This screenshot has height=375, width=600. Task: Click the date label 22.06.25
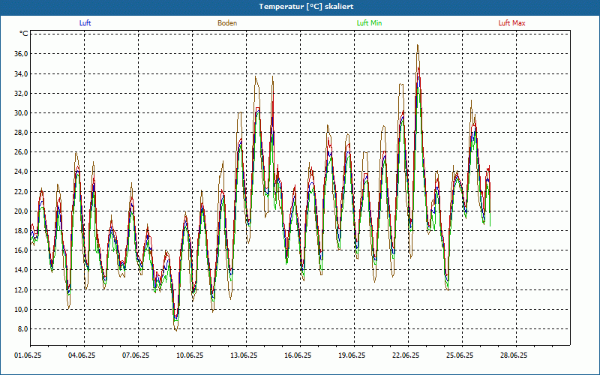click(405, 355)
